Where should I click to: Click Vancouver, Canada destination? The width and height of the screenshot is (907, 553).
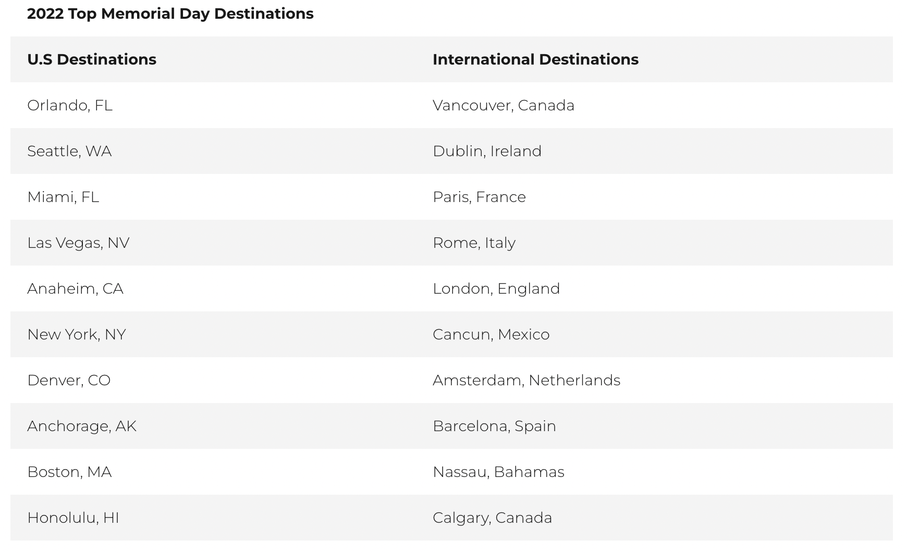[x=504, y=105]
